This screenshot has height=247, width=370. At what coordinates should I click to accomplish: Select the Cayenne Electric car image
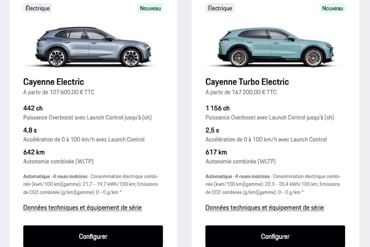click(x=92, y=46)
